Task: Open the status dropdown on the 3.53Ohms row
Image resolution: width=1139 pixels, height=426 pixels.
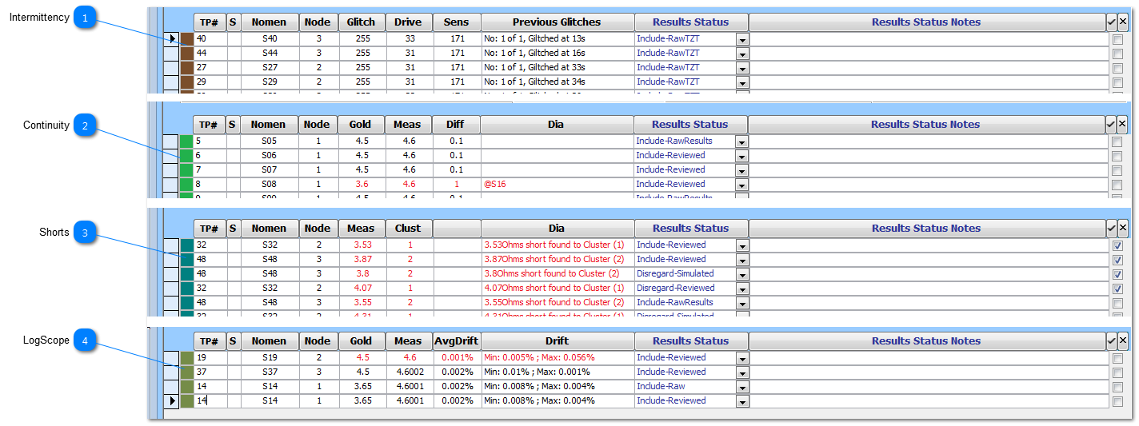Action: (742, 245)
